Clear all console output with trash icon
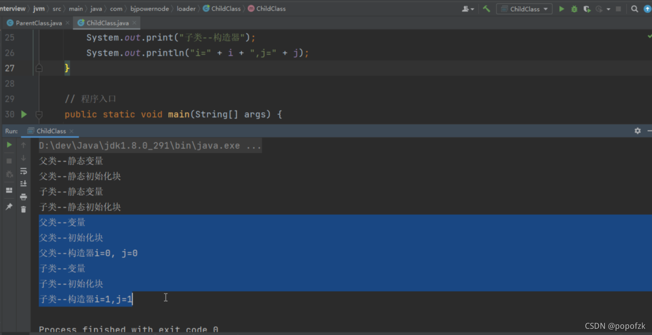The image size is (652, 335). pos(23,209)
